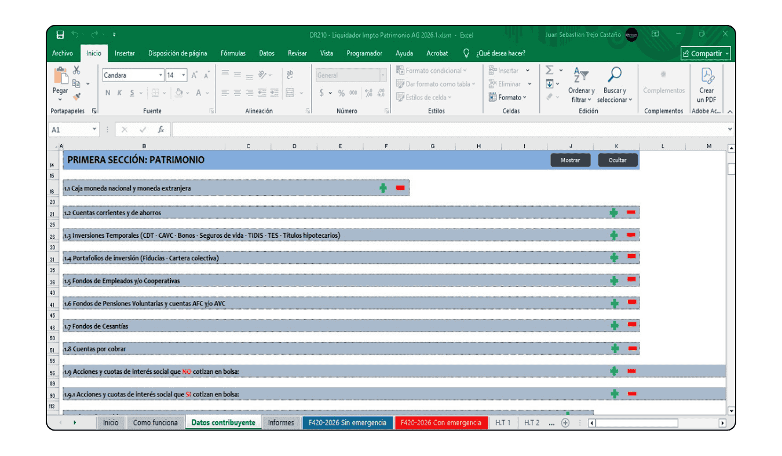Click Crear un PDF Adobe icon
Image resolution: width=782 pixels, height=456 pixels.
[x=706, y=76]
